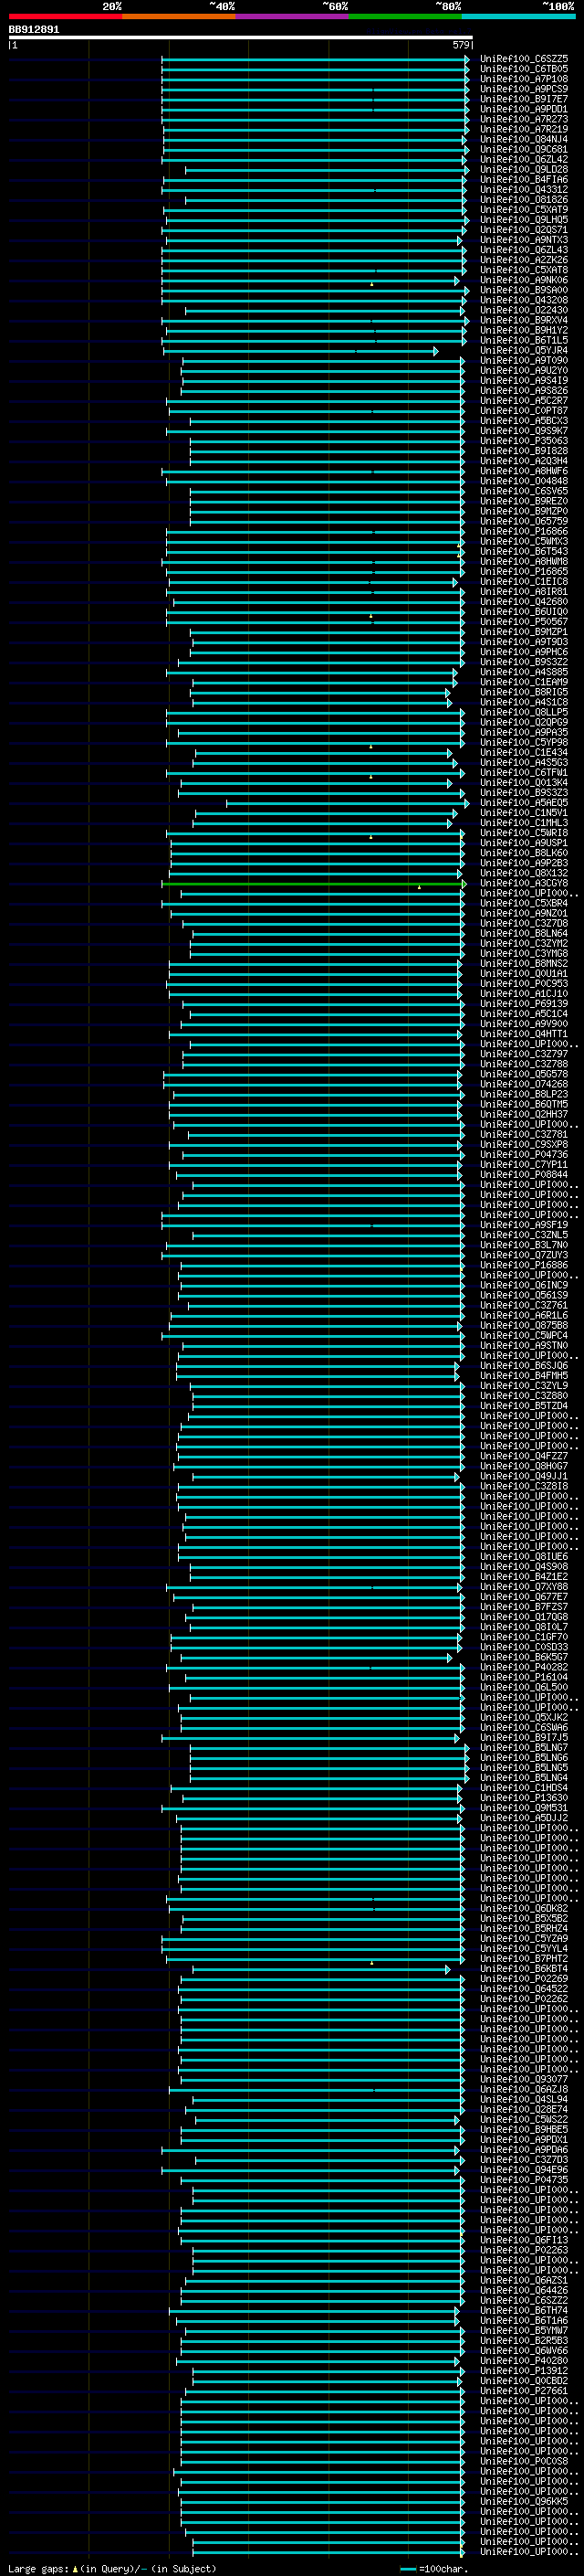Screen dimensions: 584x2576
Task: Select hit label UniRef100_C1EIC8
Action: 524,581
